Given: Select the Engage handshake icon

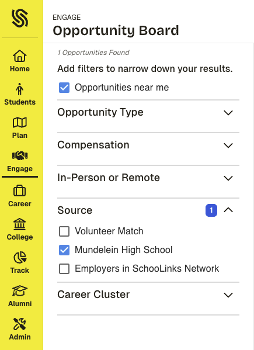Looking at the screenshot, I should [x=20, y=155].
